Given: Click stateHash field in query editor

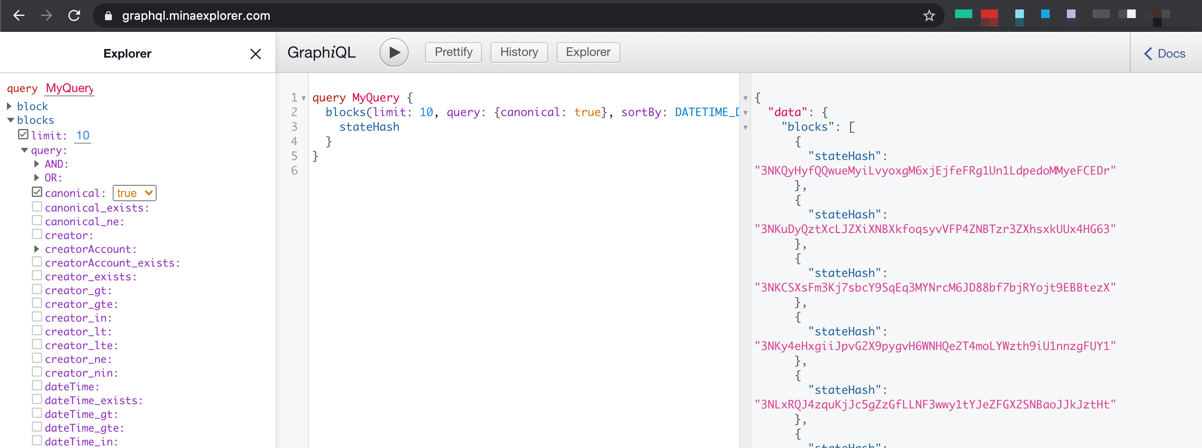Looking at the screenshot, I should (x=369, y=127).
